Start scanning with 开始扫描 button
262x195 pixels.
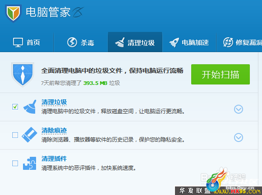(x=221, y=74)
